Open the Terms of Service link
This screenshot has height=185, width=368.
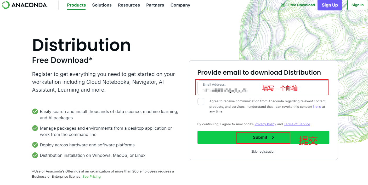[x=297, y=124]
